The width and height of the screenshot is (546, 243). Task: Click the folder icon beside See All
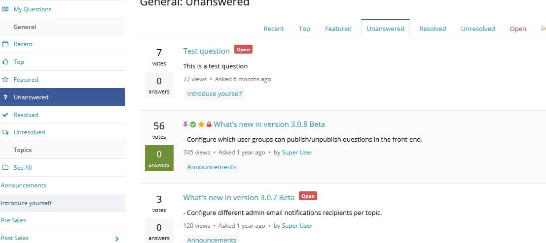coord(5,167)
